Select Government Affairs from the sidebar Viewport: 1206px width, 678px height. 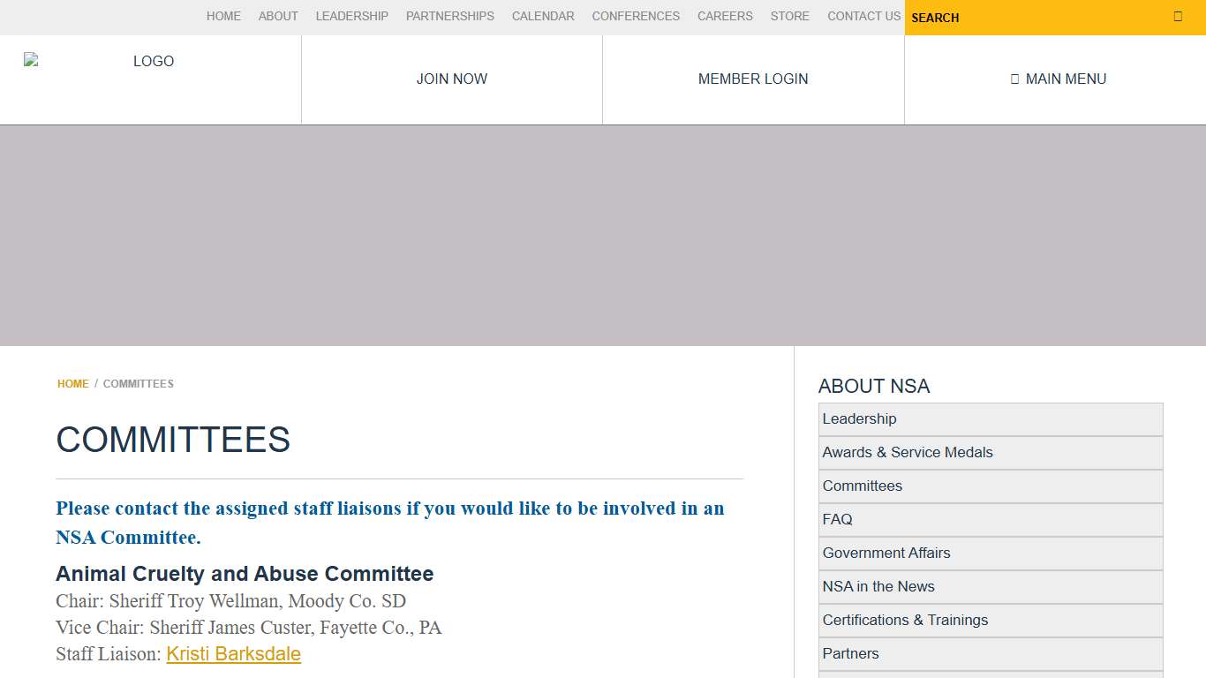tap(886, 553)
